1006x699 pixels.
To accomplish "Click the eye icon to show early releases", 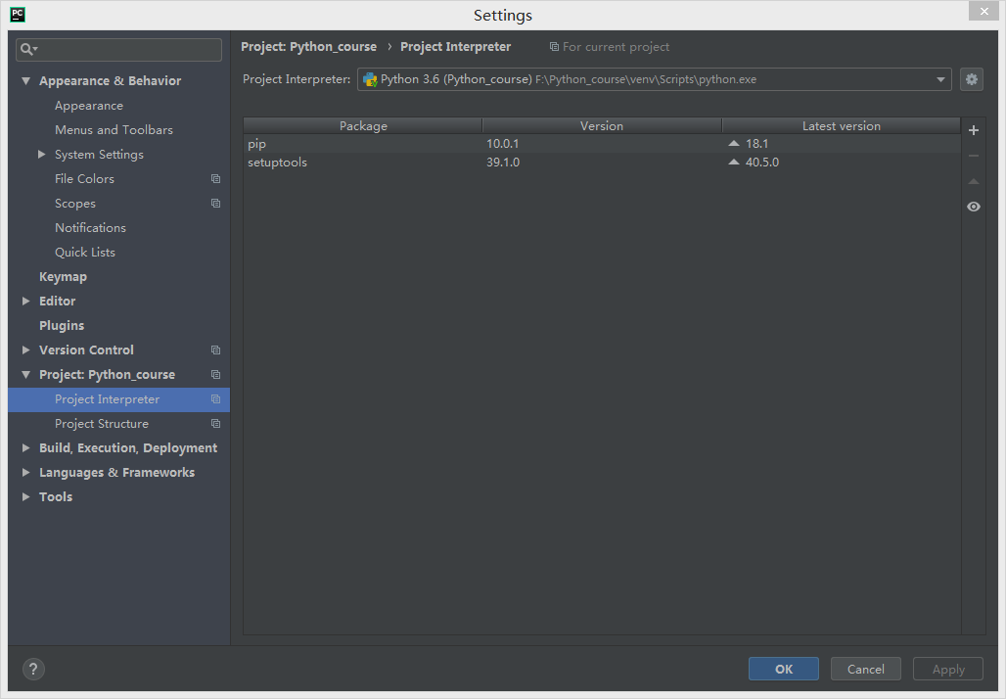I will point(973,207).
